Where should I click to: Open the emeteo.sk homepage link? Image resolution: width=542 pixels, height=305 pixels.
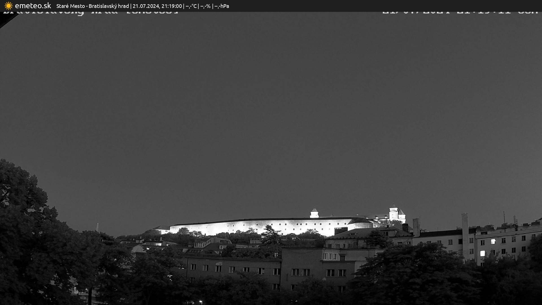(32, 5)
